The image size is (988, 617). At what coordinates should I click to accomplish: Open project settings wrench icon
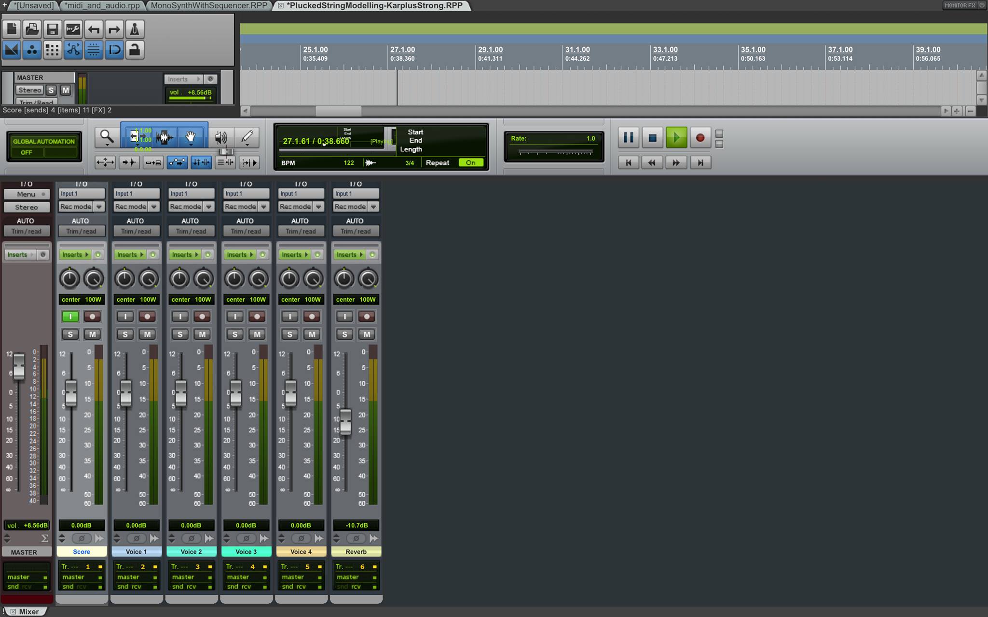(x=73, y=29)
